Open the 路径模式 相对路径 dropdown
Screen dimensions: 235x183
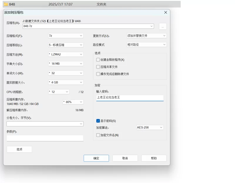[147, 45]
